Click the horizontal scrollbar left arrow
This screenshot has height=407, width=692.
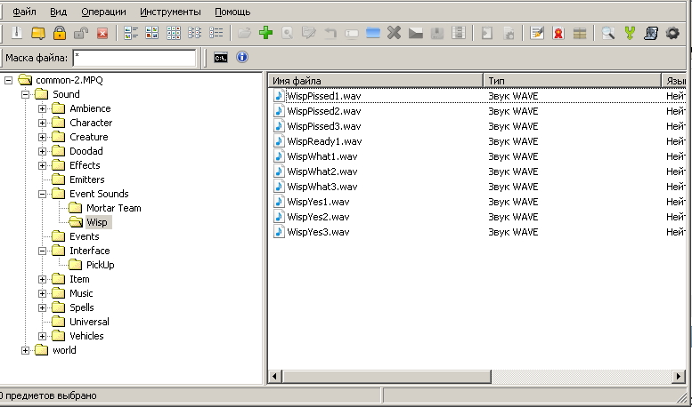(274, 376)
